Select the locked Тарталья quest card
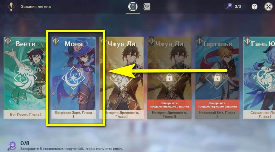Image resolution: width=275 pixels, height=152 pixels. (217, 78)
